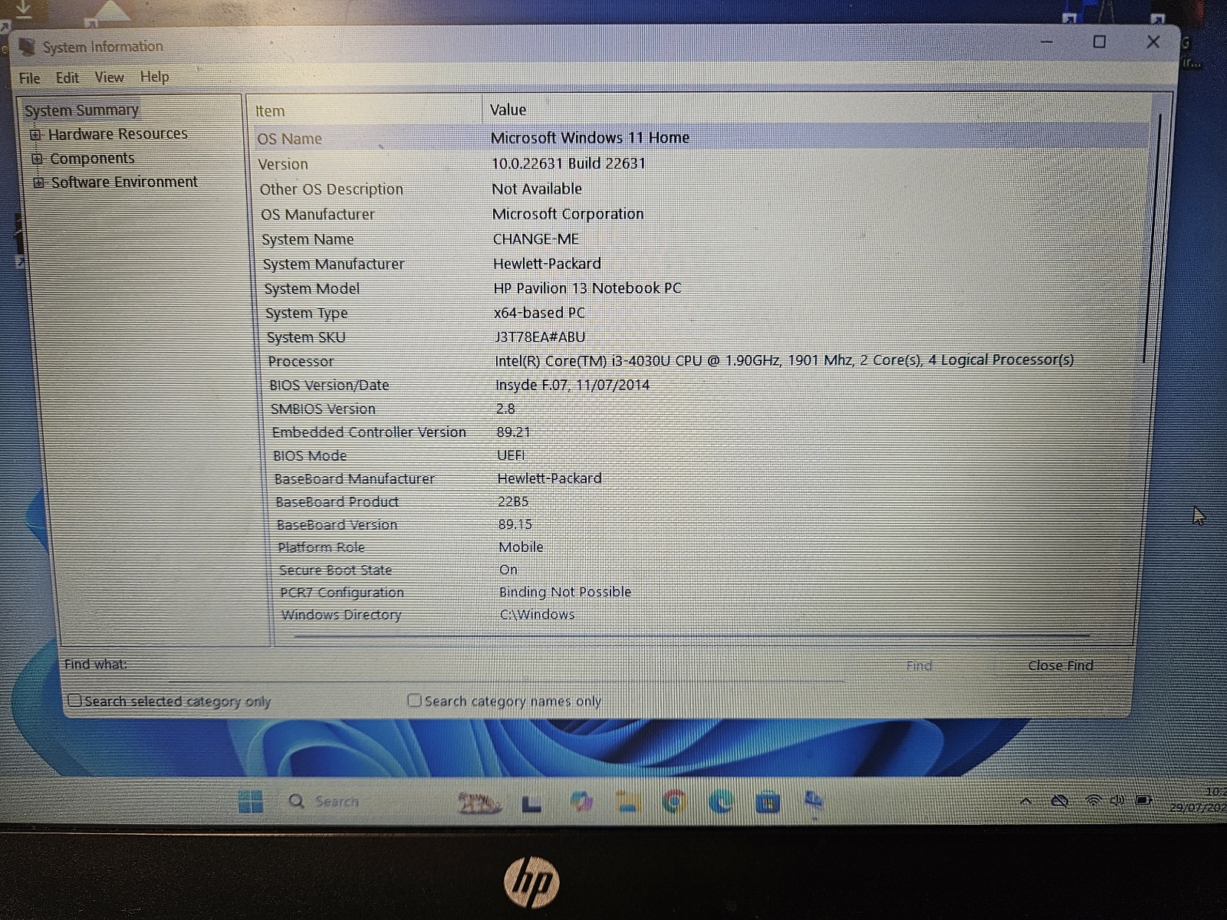Enable 'Search selected category only' checkbox

75,700
